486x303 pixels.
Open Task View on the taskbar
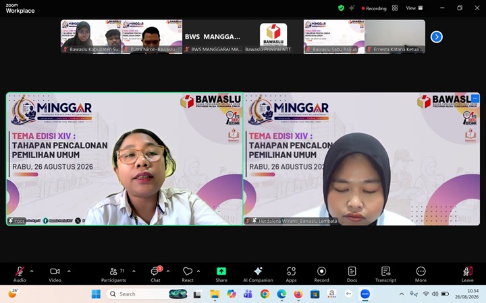(197, 294)
